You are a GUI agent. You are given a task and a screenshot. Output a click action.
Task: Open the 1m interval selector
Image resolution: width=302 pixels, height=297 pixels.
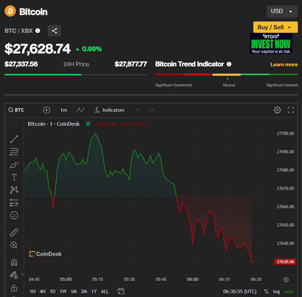(63, 110)
